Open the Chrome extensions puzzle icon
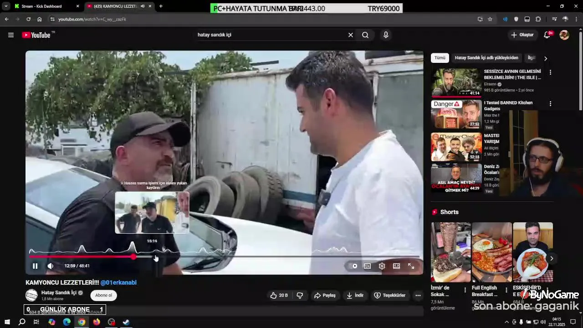583x328 pixels. 538,19
